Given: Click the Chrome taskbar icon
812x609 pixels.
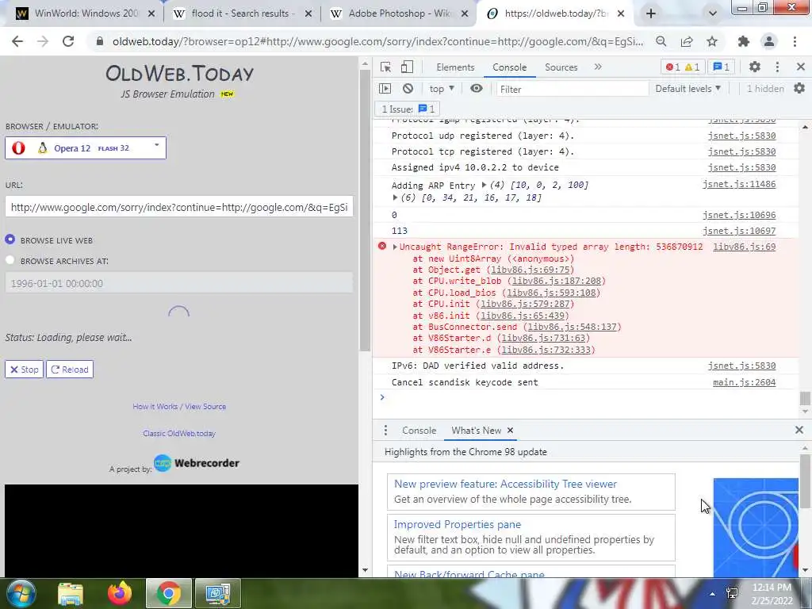Looking at the screenshot, I should [169, 593].
